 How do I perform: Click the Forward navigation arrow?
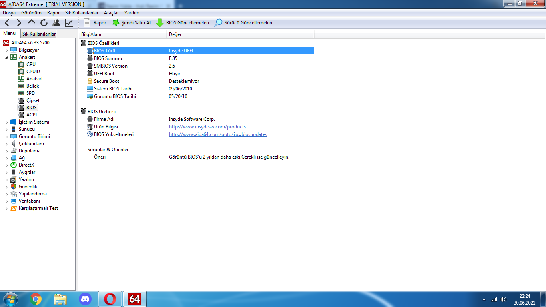[x=19, y=23]
